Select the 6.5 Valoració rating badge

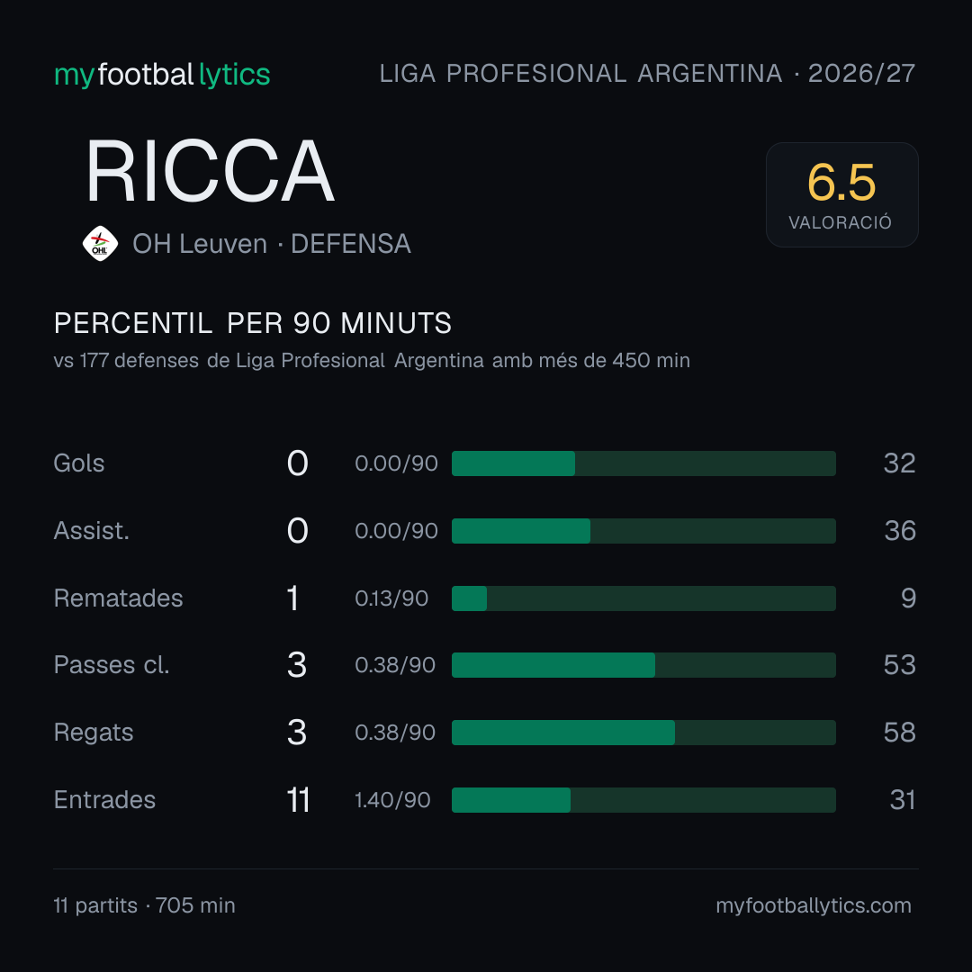(841, 194)
